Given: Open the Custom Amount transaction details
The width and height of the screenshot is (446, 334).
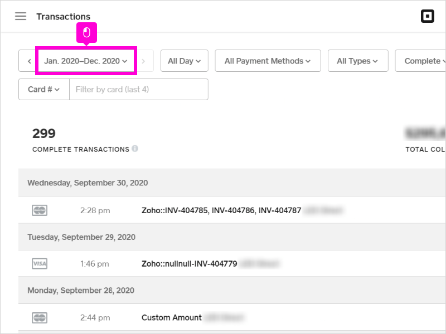Looking at the screenshot, I should point(171,317).
